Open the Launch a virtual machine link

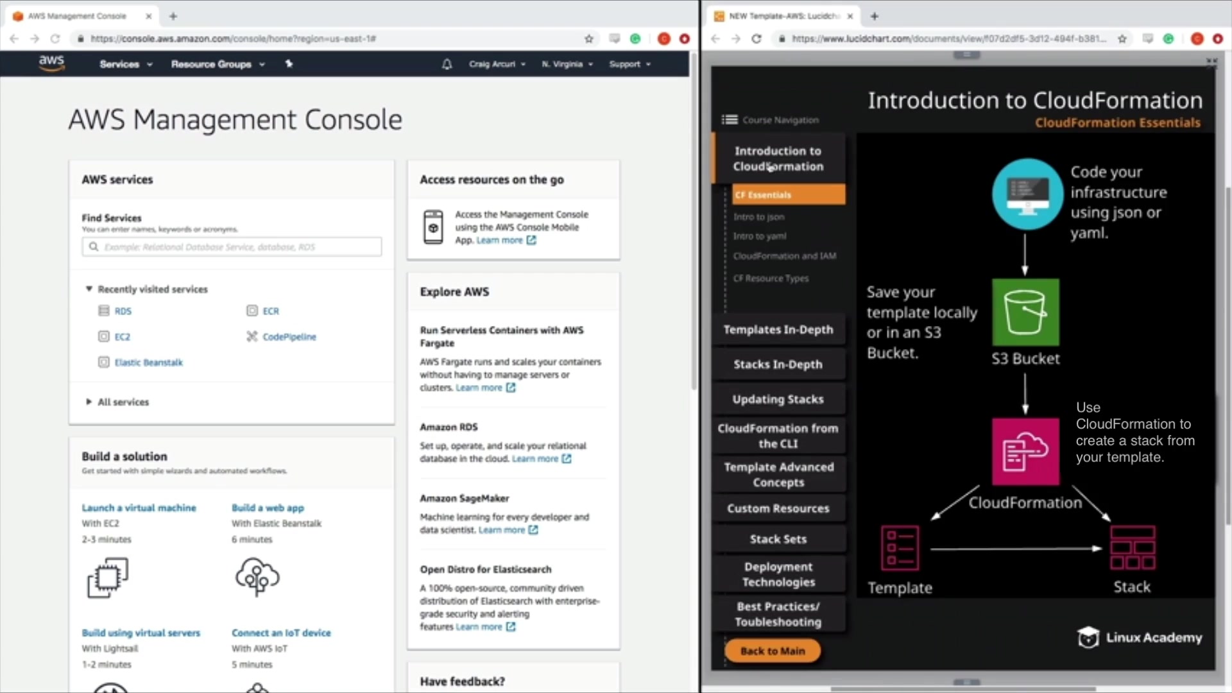point(139,508)
